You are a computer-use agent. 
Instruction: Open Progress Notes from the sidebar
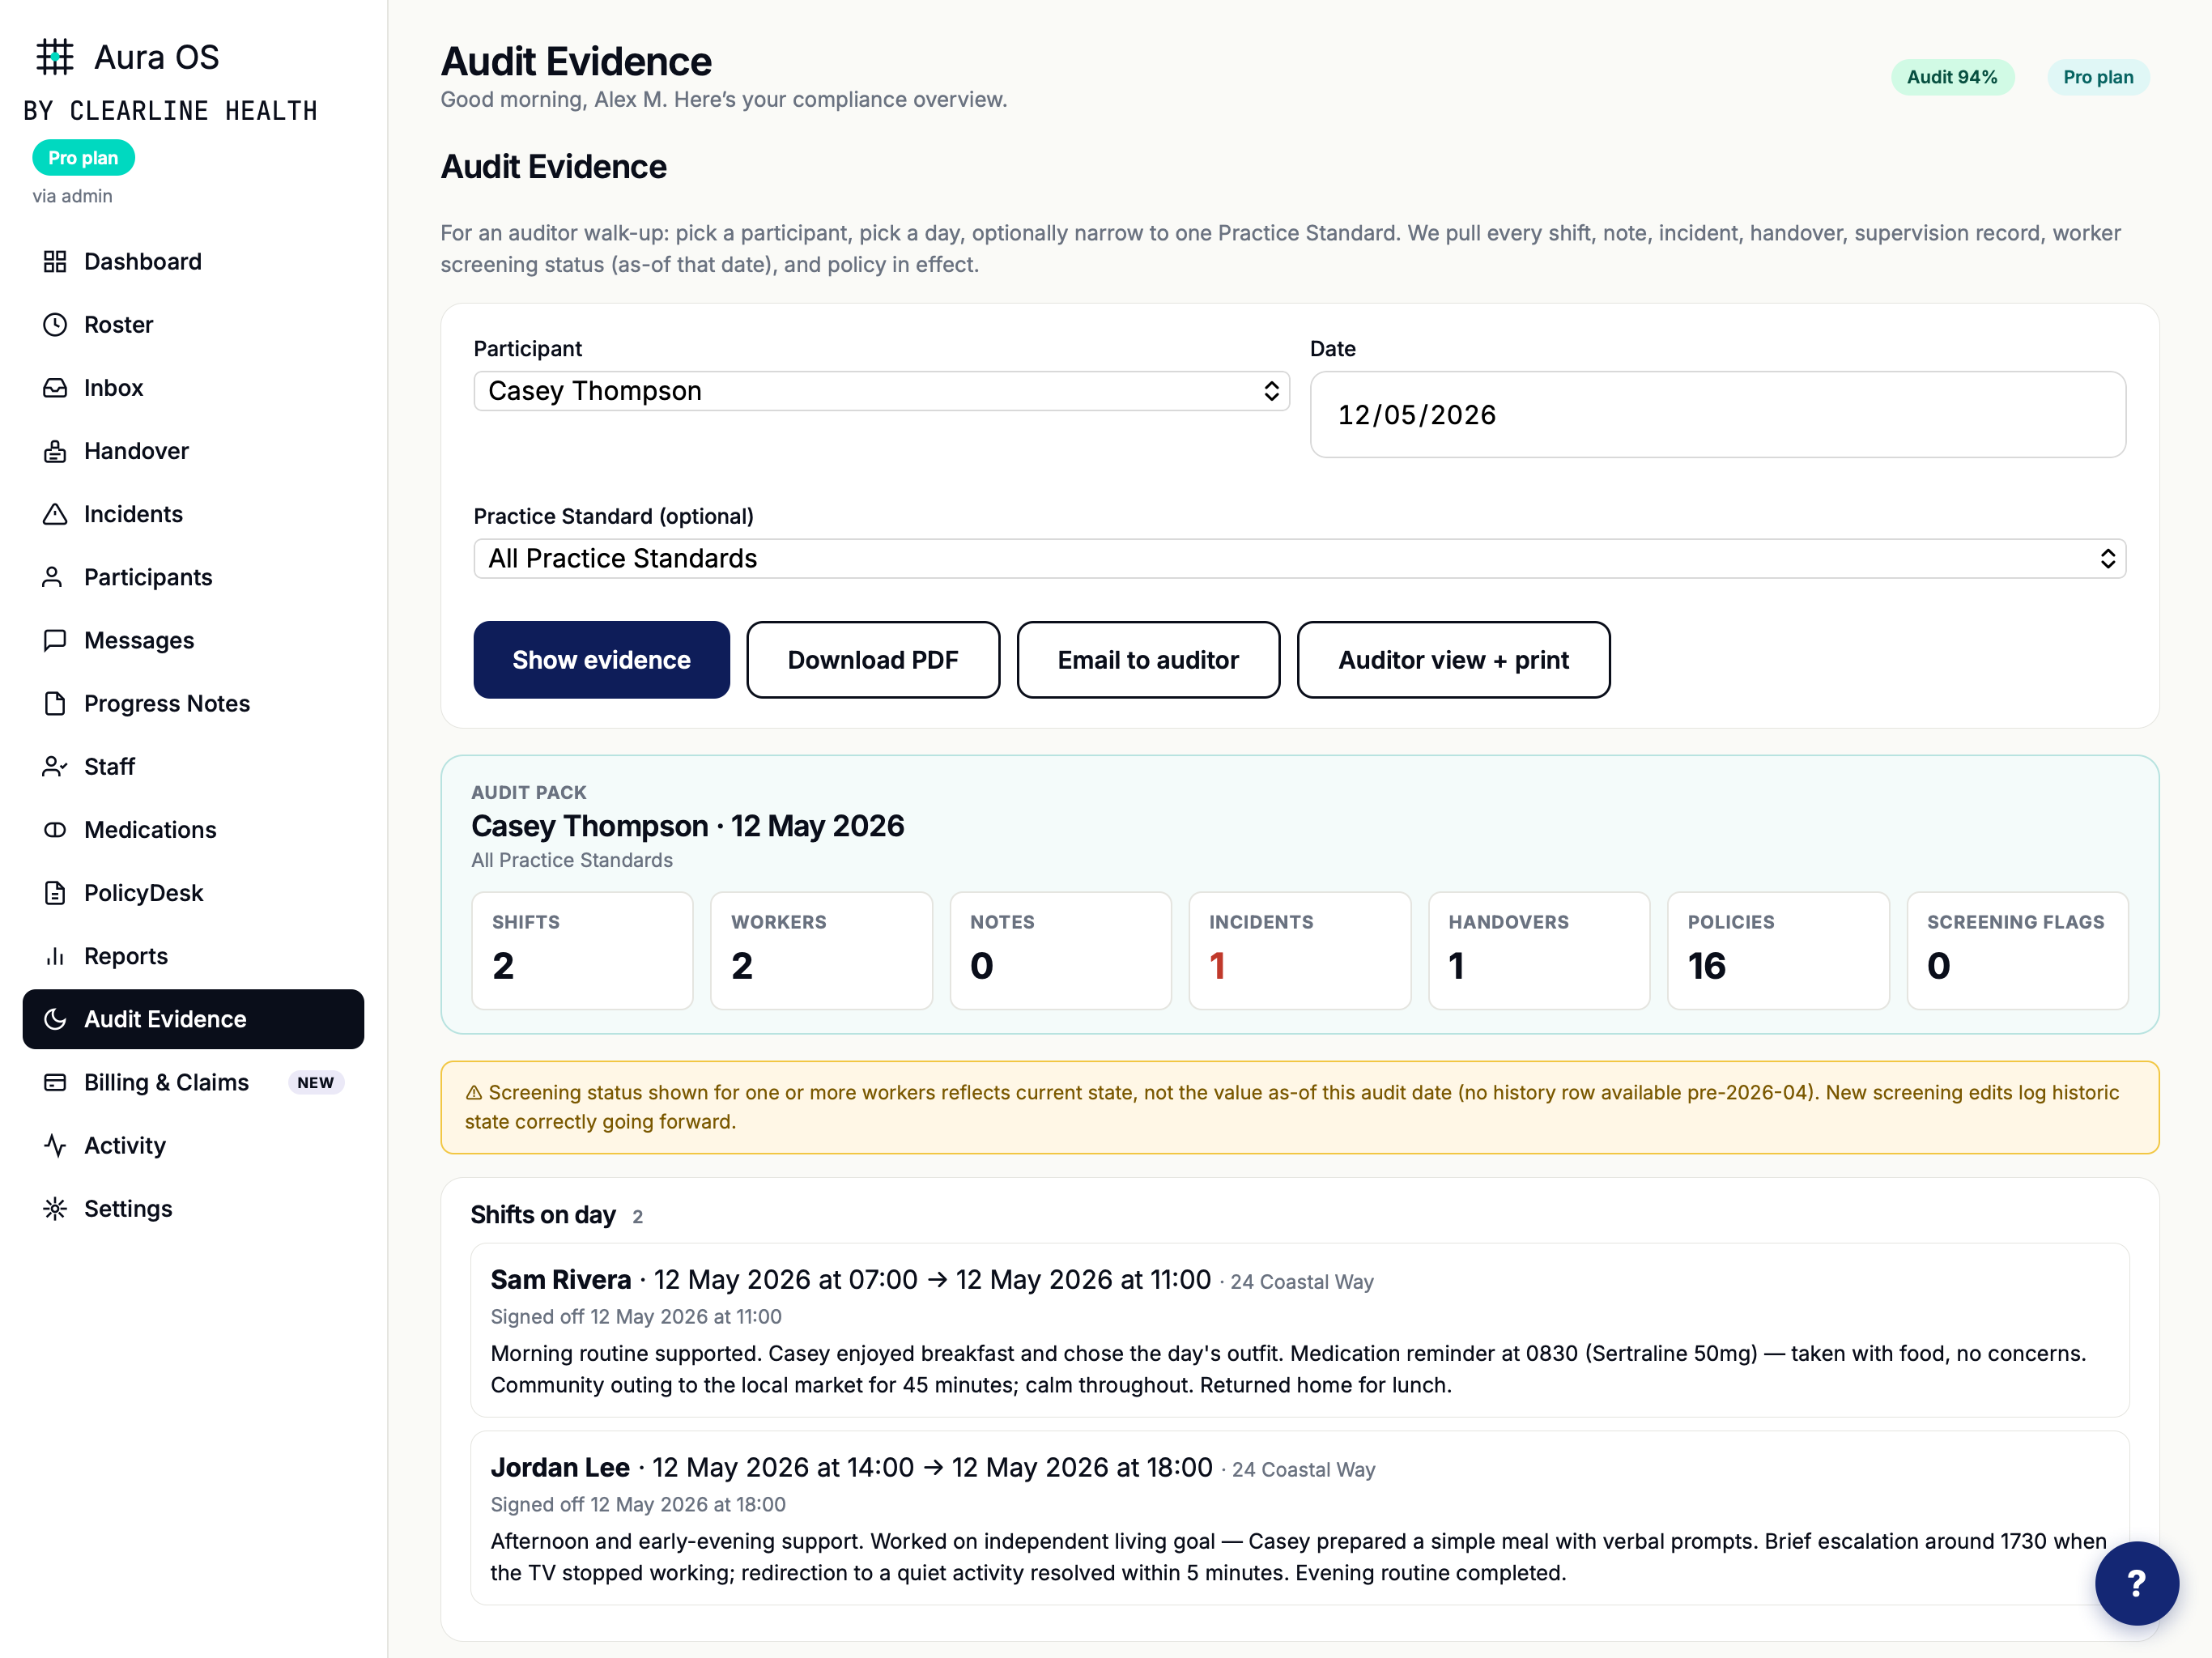pyautogui.click(x=193, y=704)
